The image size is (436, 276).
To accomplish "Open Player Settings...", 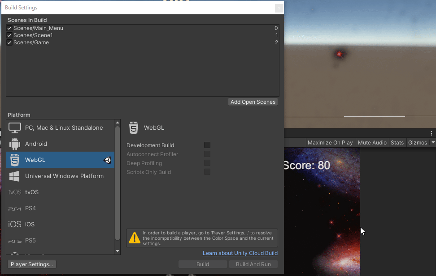I will pos(32,264).
